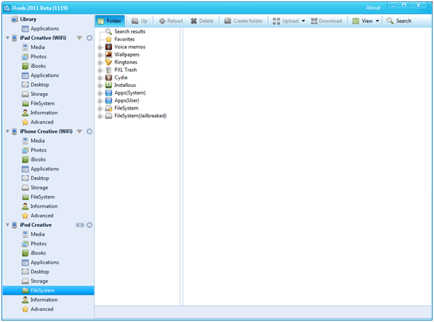Open FileSystem under iPhone Creative
The height and width of the screenshot is (322, 434).
42,197
